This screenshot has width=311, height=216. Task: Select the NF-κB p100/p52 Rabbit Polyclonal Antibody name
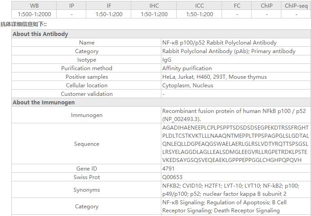pos(219,43)
